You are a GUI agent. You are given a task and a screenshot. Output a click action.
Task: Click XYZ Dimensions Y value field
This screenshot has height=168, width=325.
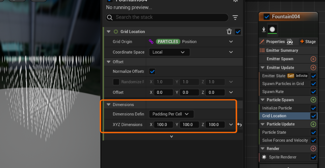tap(189, 124)
